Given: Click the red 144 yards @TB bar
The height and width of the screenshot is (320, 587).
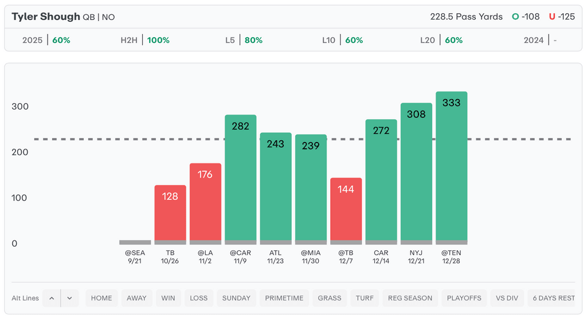Looking at the screenshot, I should pos(346,210).
